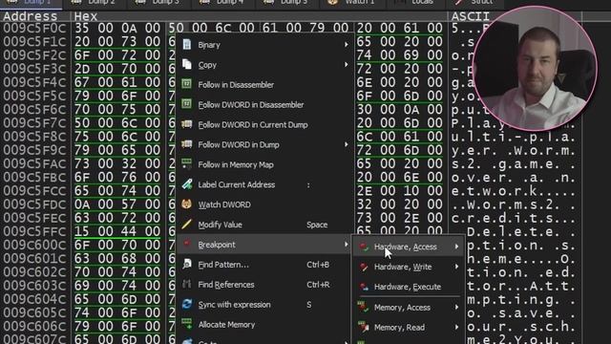Click ASCII text '..W.o.r.m.s.2. .'
Viewport: 611px width, 344px height.
[514, 204]
